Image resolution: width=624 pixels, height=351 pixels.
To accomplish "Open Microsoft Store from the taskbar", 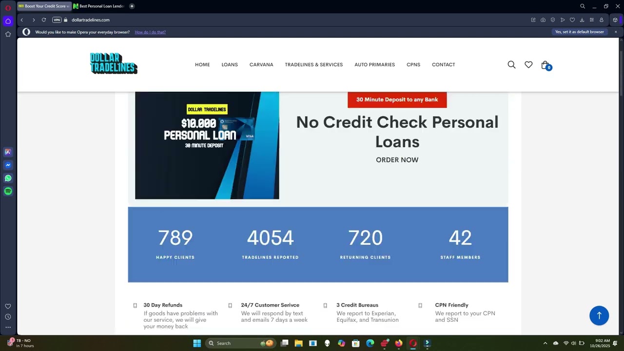I will 356,343.
